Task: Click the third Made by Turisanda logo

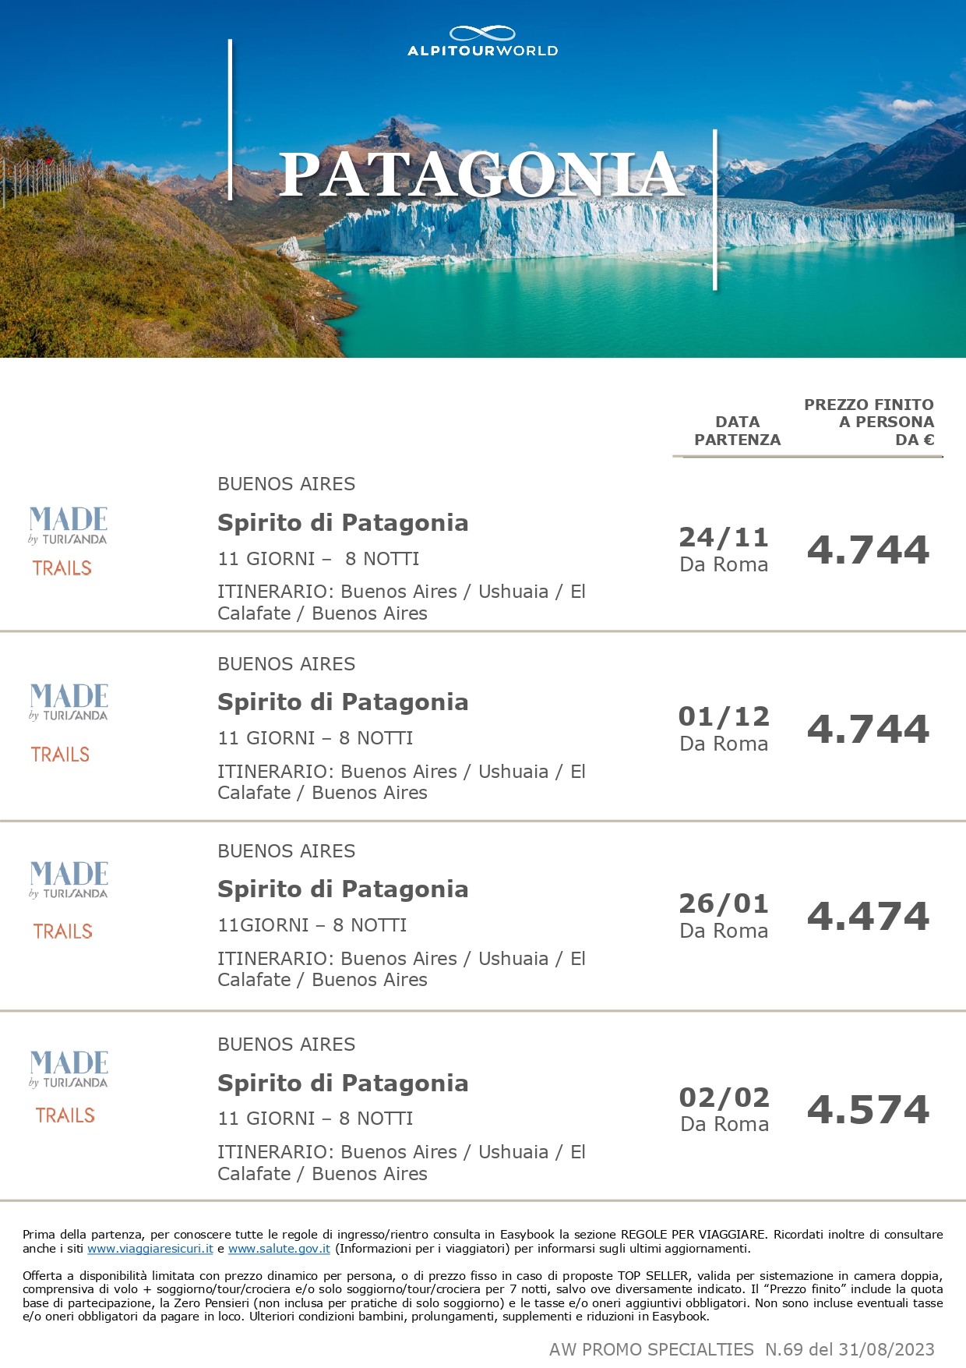Action: 69,880
